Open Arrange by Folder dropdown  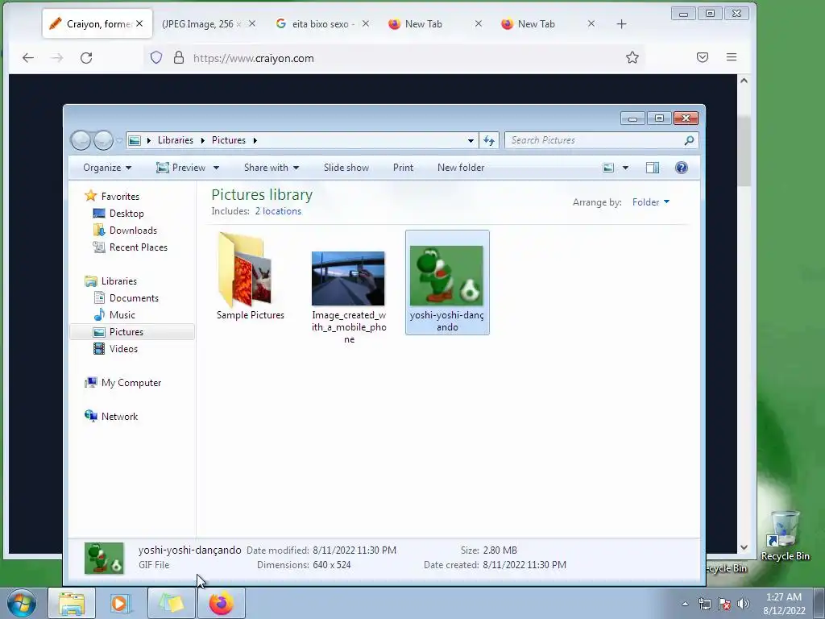(x=651, y=202)
